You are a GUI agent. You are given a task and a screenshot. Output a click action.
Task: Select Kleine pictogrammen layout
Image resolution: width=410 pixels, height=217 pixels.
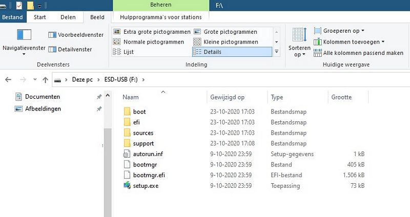click(x=226, y=42)
